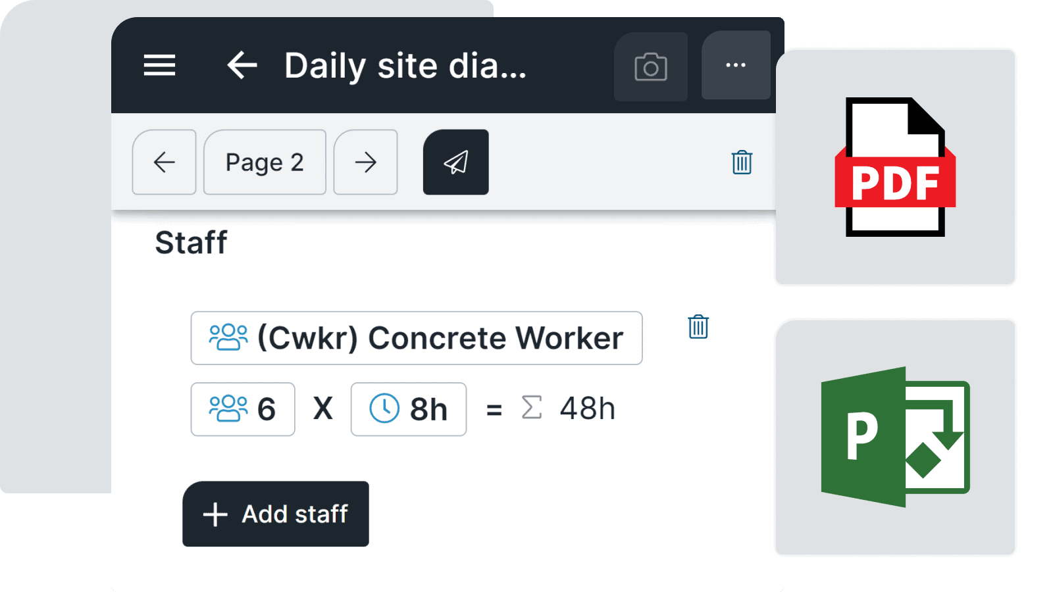
Task: Tap the truncated Daily site dia... title
Action: pos(405,65)
